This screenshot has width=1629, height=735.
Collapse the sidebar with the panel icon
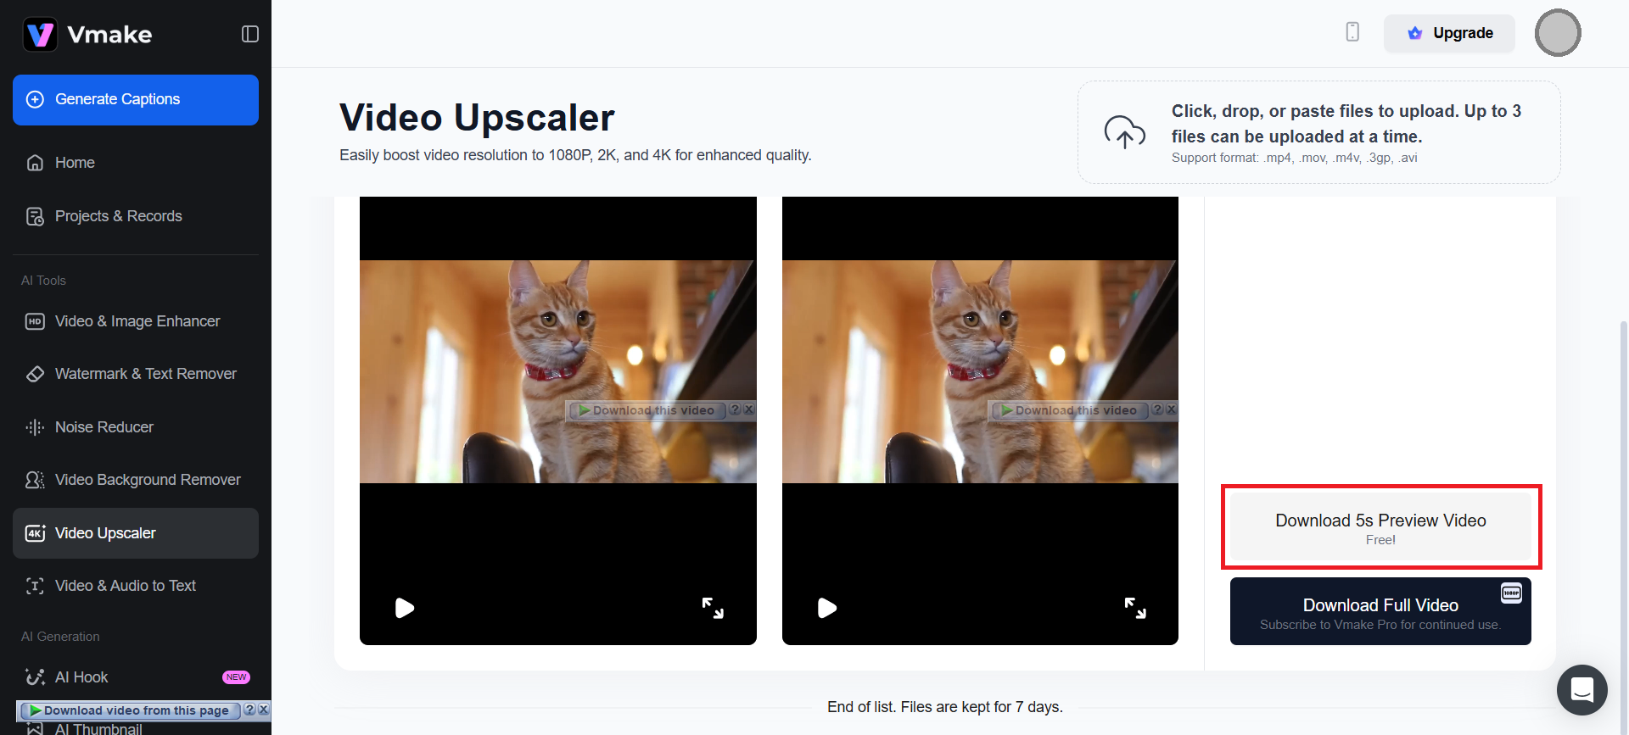point(249,34)
